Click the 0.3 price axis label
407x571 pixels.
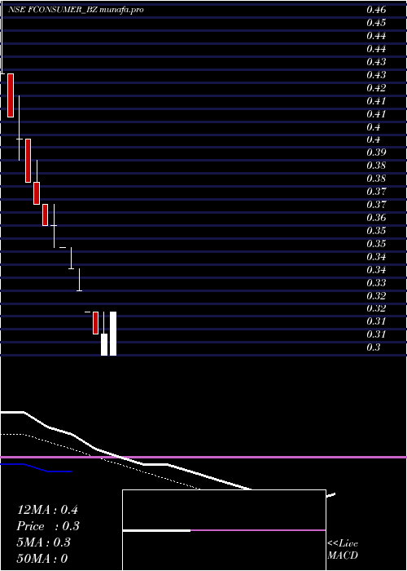374,347
